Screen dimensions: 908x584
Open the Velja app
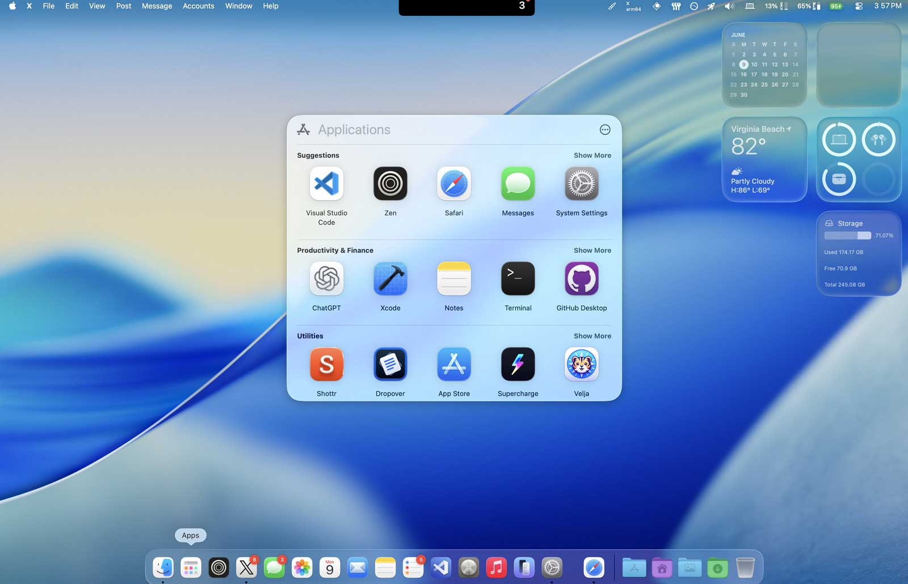(582, 364)
